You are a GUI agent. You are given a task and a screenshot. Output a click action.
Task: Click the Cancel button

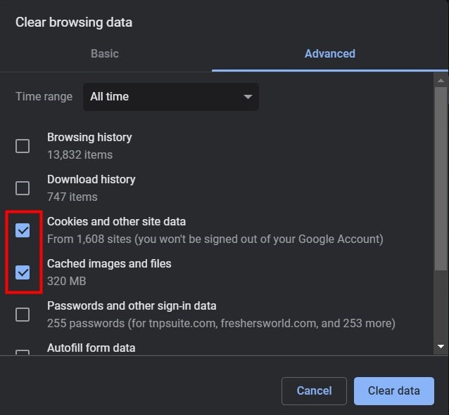click(x=314, y=390)
